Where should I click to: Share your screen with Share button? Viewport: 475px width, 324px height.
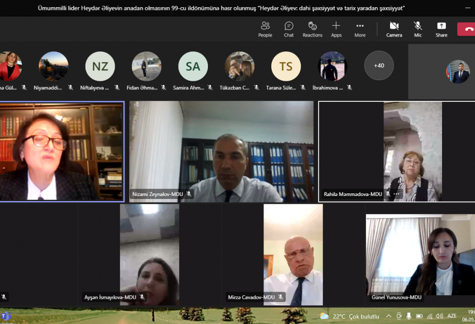coord(442,29)
